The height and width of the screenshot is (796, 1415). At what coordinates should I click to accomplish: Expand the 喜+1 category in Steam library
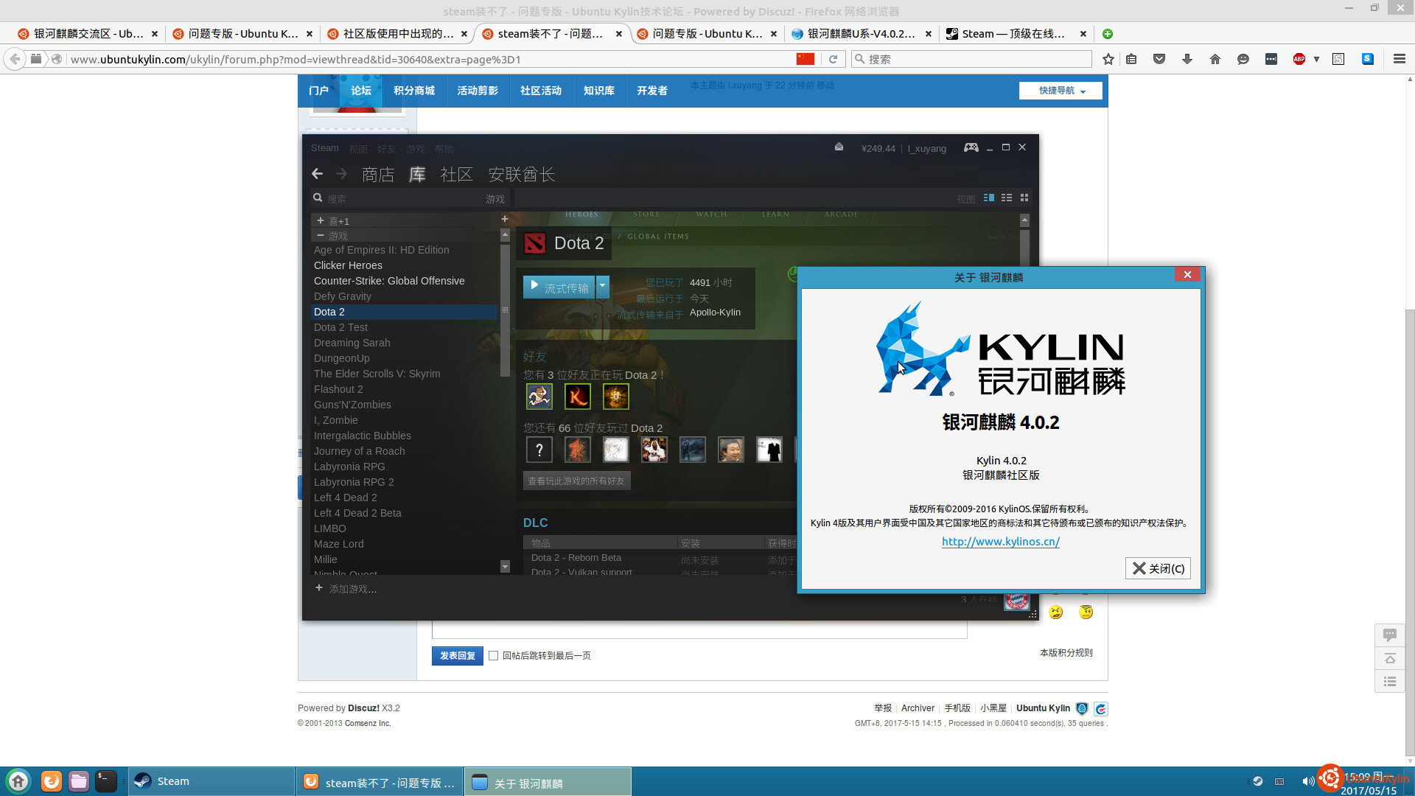coord(321,220)
